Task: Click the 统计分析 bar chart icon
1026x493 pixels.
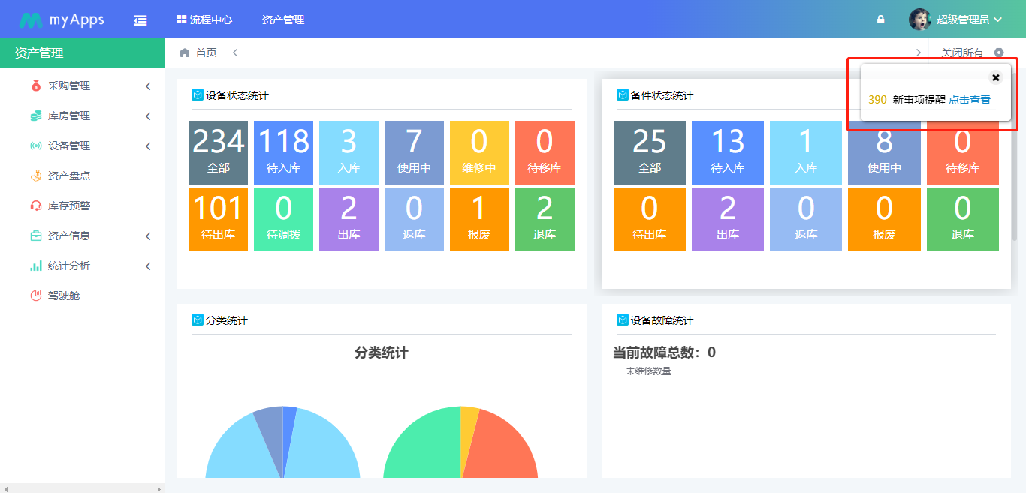Action: pos(36,266)
